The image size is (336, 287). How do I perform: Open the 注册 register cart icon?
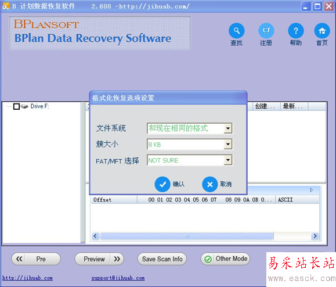coord(266,31)
